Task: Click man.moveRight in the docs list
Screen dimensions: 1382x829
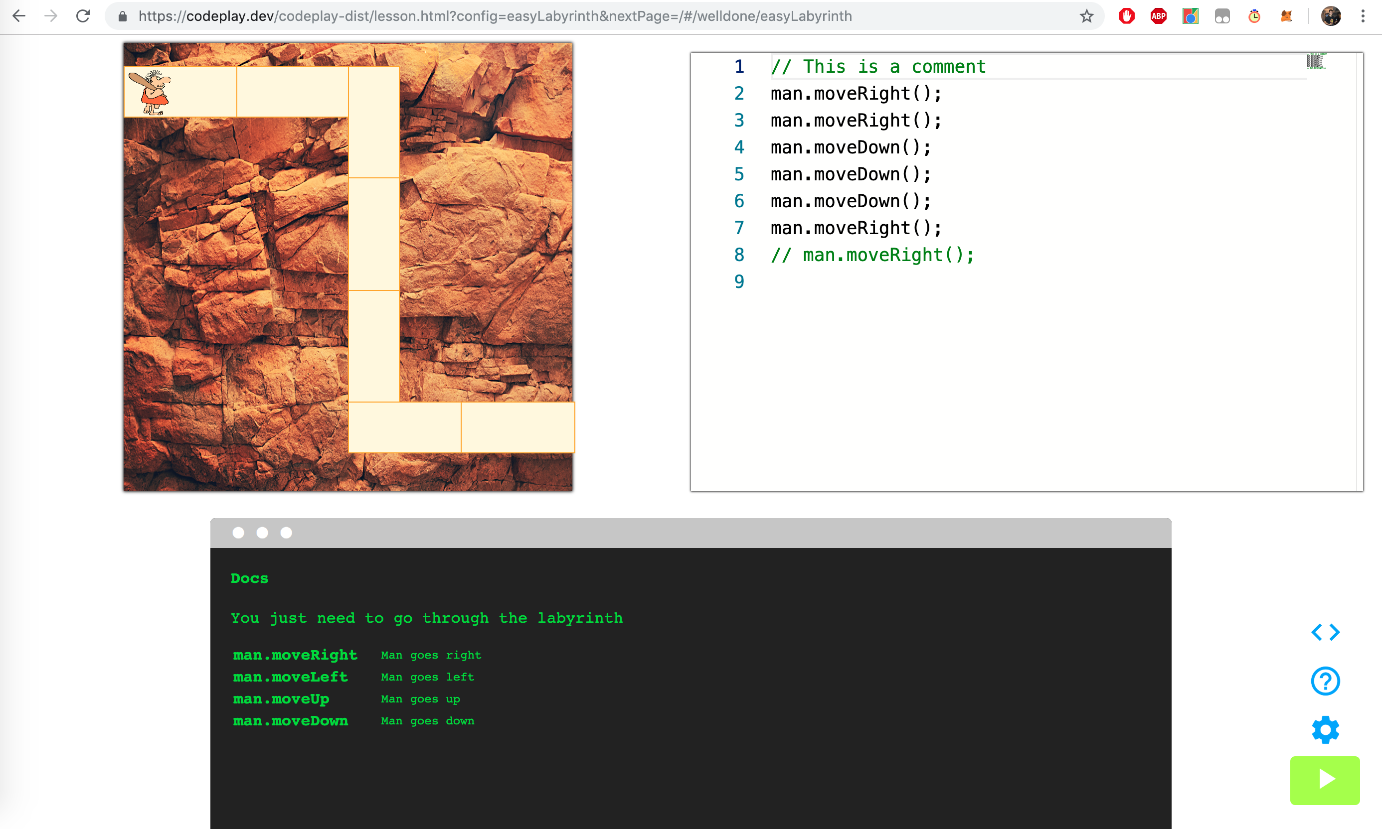Action: coord(295,655)
